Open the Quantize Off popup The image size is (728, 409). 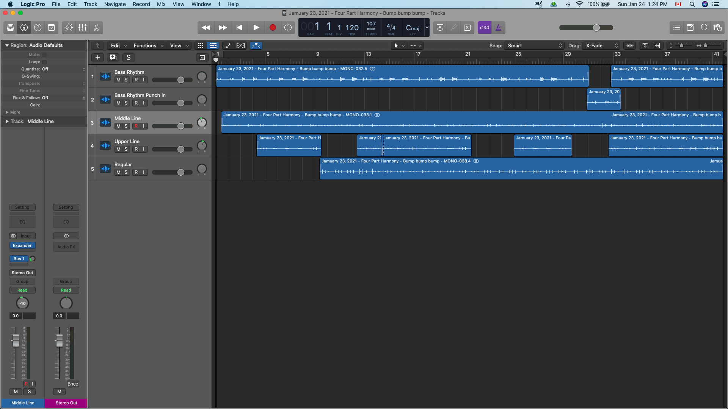pyautogui.click(x=63, y=69)
